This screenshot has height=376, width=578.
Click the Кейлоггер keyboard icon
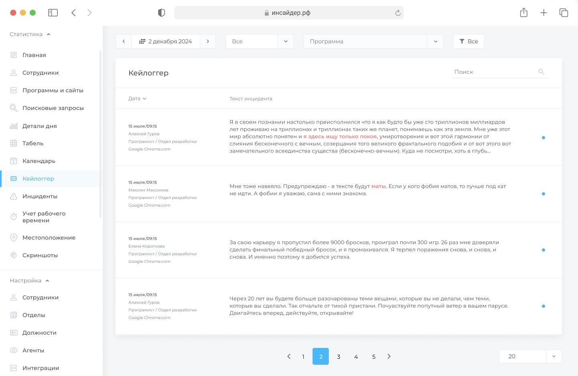14,179
